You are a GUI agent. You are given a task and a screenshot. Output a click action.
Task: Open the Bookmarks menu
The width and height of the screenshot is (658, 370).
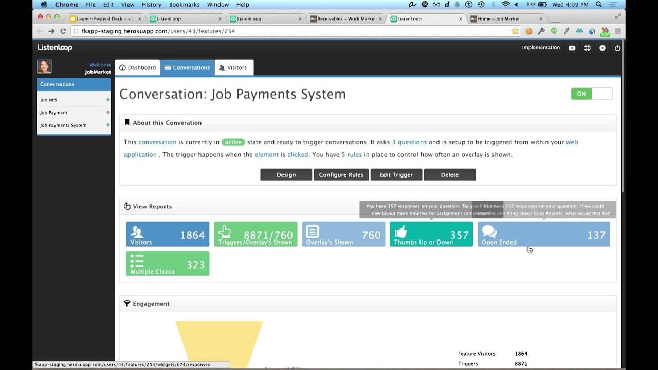[x=185, y=4]
